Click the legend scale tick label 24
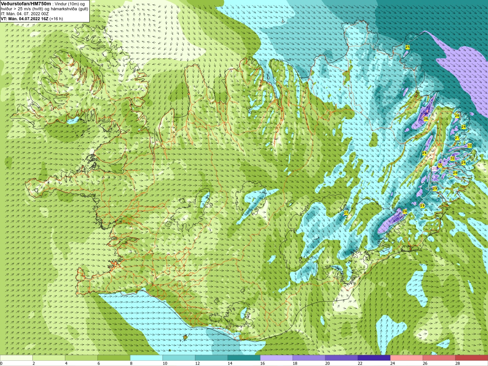 [392, 363]
